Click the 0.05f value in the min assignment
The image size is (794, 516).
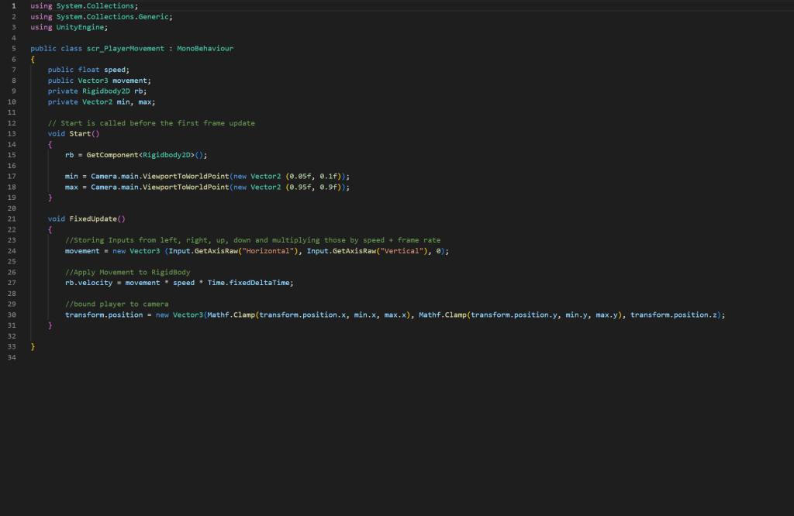(301, 176)
